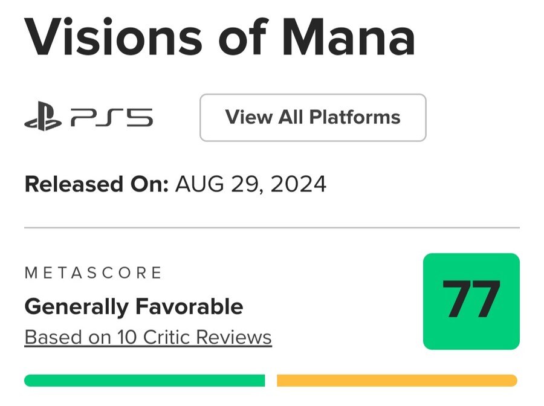Click the yellow mixed reviews bar

[x=397, y=381]
